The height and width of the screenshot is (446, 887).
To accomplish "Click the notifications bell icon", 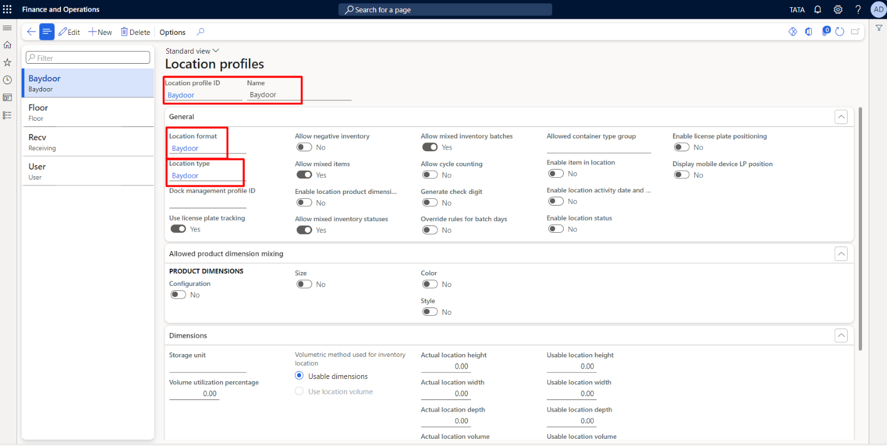I will [818, 9].
